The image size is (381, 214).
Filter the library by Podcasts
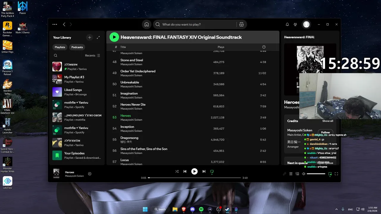click(x=77, y=47)
